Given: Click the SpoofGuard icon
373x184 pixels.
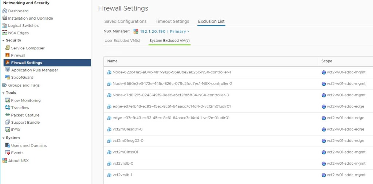Looking at the screenshot, I should 8,77.
